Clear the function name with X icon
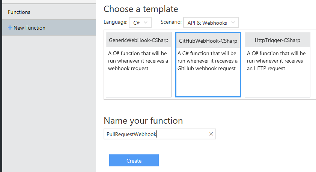This screenshot has height=172, width=316. click(211, 134)
